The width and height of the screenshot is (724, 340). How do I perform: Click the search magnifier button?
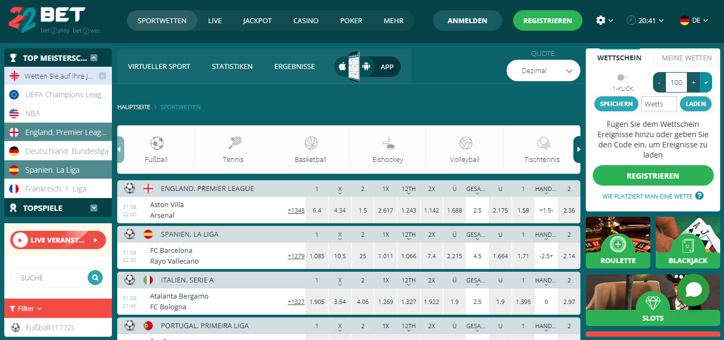[95, 278]
